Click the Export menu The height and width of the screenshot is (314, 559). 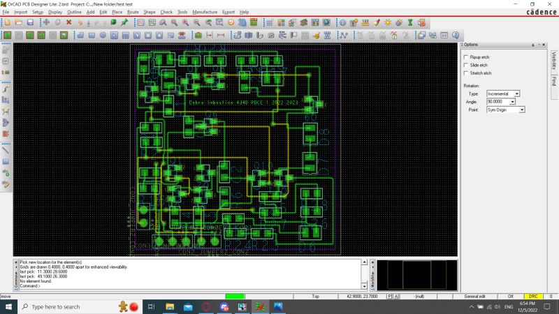pos(228,12)
